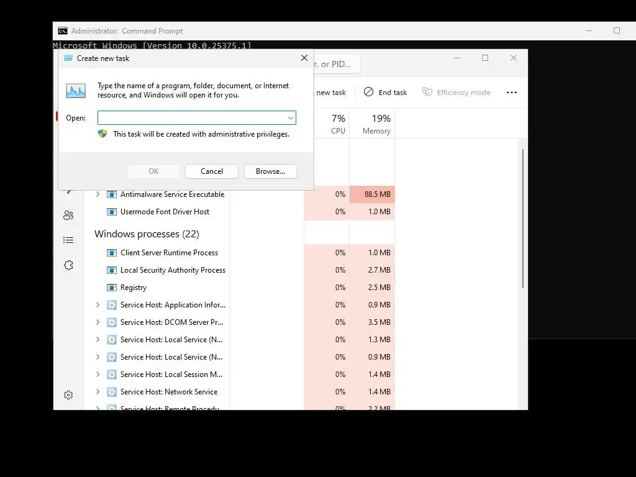Click the 88.5 MB memory value
This screenshot has height=477, width=636.
377,194
